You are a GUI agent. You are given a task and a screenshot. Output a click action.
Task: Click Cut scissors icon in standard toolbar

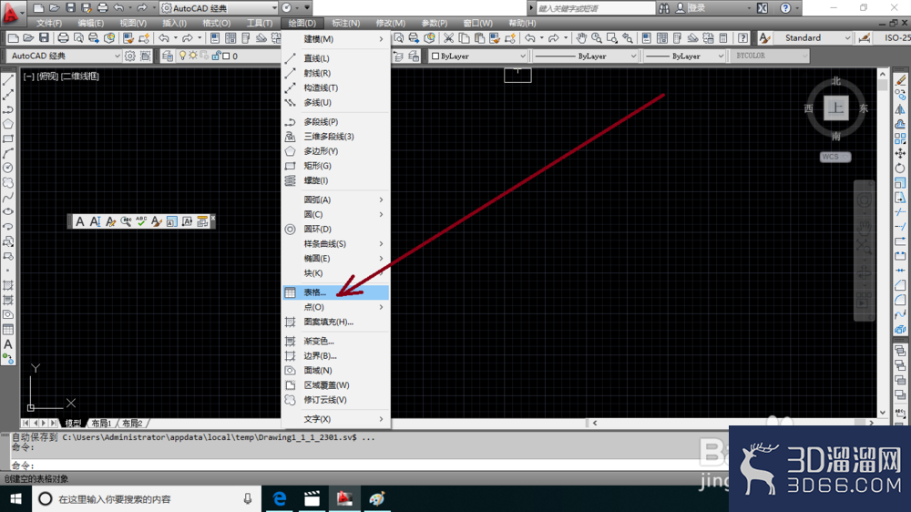(448, 38)
